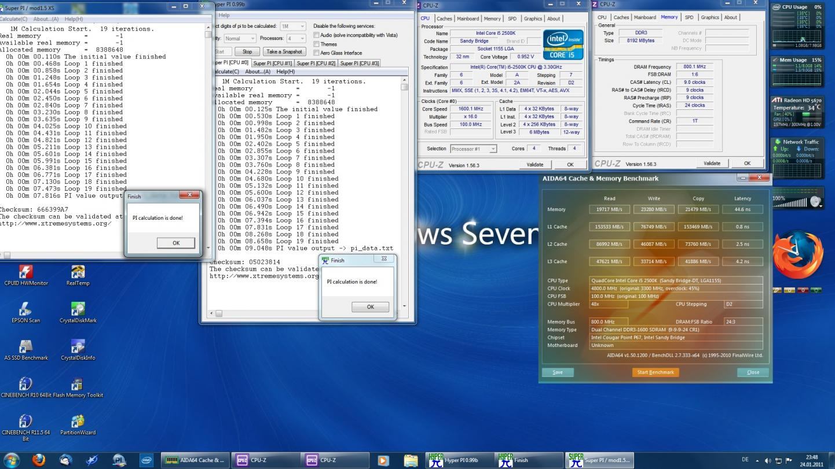Click Hyper PI horizontal scrollbar
This screenshot has width=835, height=469.
click(x=303, y=313)
